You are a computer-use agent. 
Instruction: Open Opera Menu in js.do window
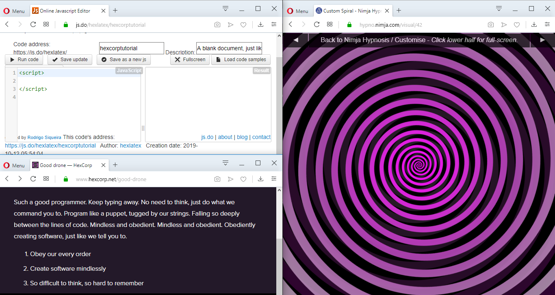coord(14,11)
